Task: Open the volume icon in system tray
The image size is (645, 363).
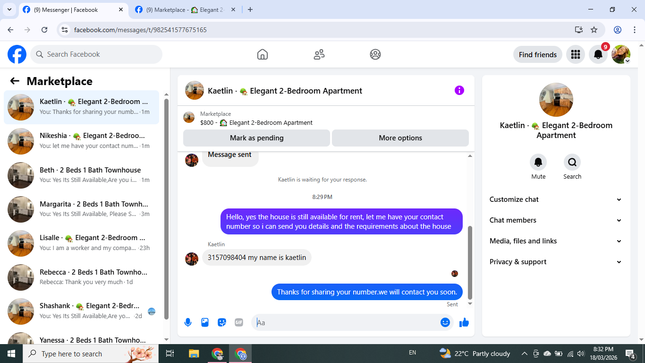Action: (581, 354)
